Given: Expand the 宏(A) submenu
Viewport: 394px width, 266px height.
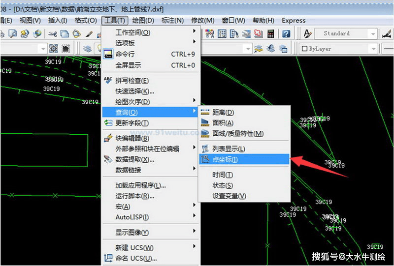Looking at the screenshot, I should (151, 207).
